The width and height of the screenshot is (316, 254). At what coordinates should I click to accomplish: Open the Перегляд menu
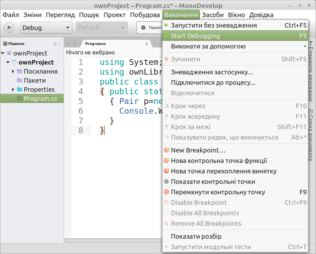(60, 15)
